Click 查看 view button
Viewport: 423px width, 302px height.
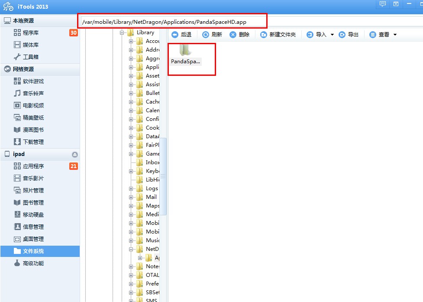(379, 35)
